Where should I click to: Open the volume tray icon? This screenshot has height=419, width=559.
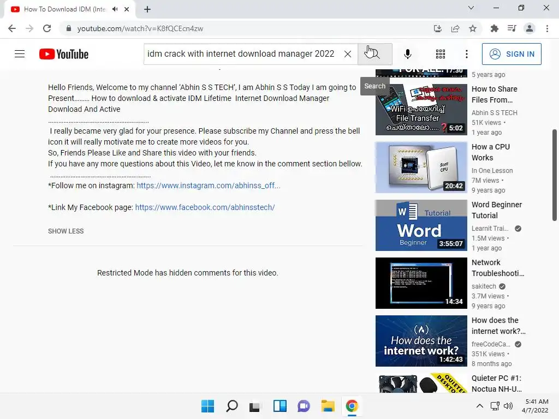tap(508, 406)
